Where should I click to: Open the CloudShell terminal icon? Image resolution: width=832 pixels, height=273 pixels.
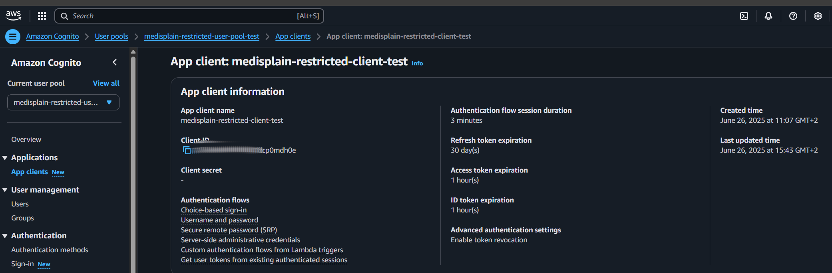(x=744, y=16)
